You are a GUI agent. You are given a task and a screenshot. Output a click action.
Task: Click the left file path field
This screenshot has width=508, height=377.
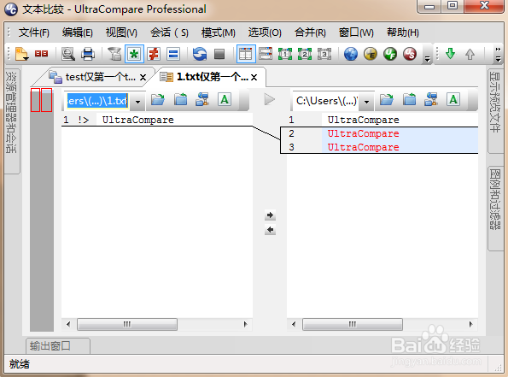(x=97, y=101)
